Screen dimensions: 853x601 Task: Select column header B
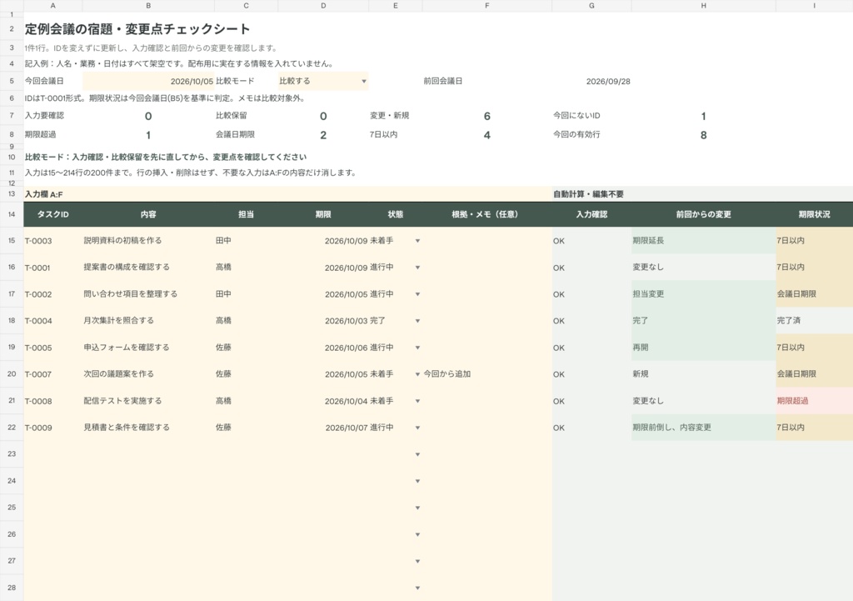[148, 6]
